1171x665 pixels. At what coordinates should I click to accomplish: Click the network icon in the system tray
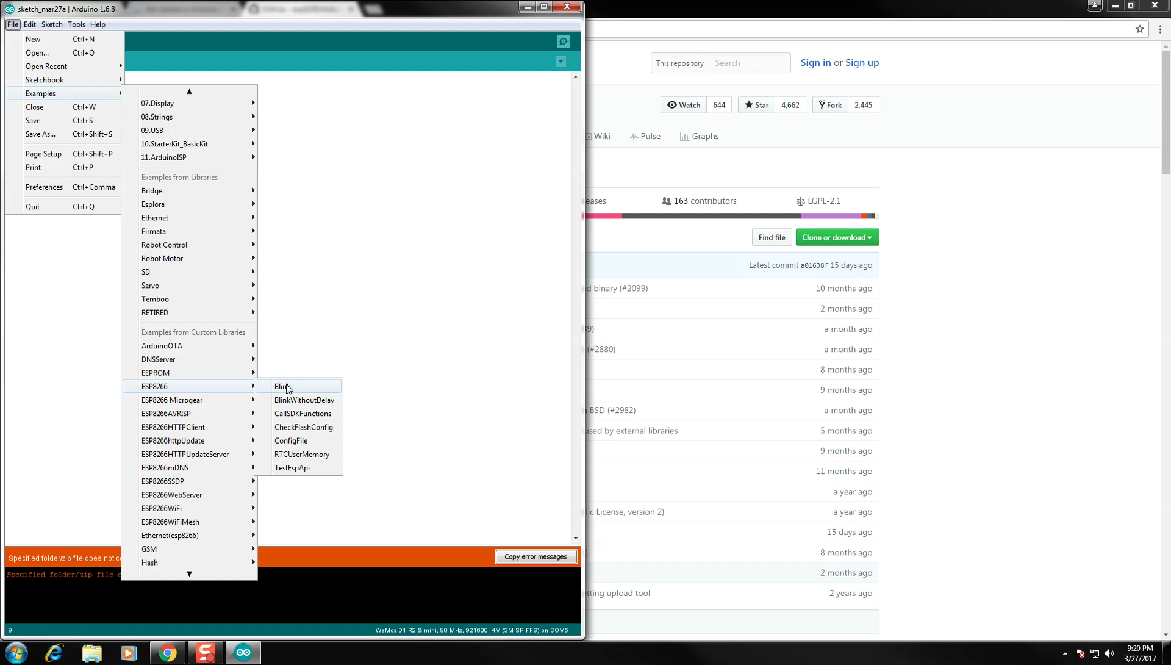point(1095,652)
